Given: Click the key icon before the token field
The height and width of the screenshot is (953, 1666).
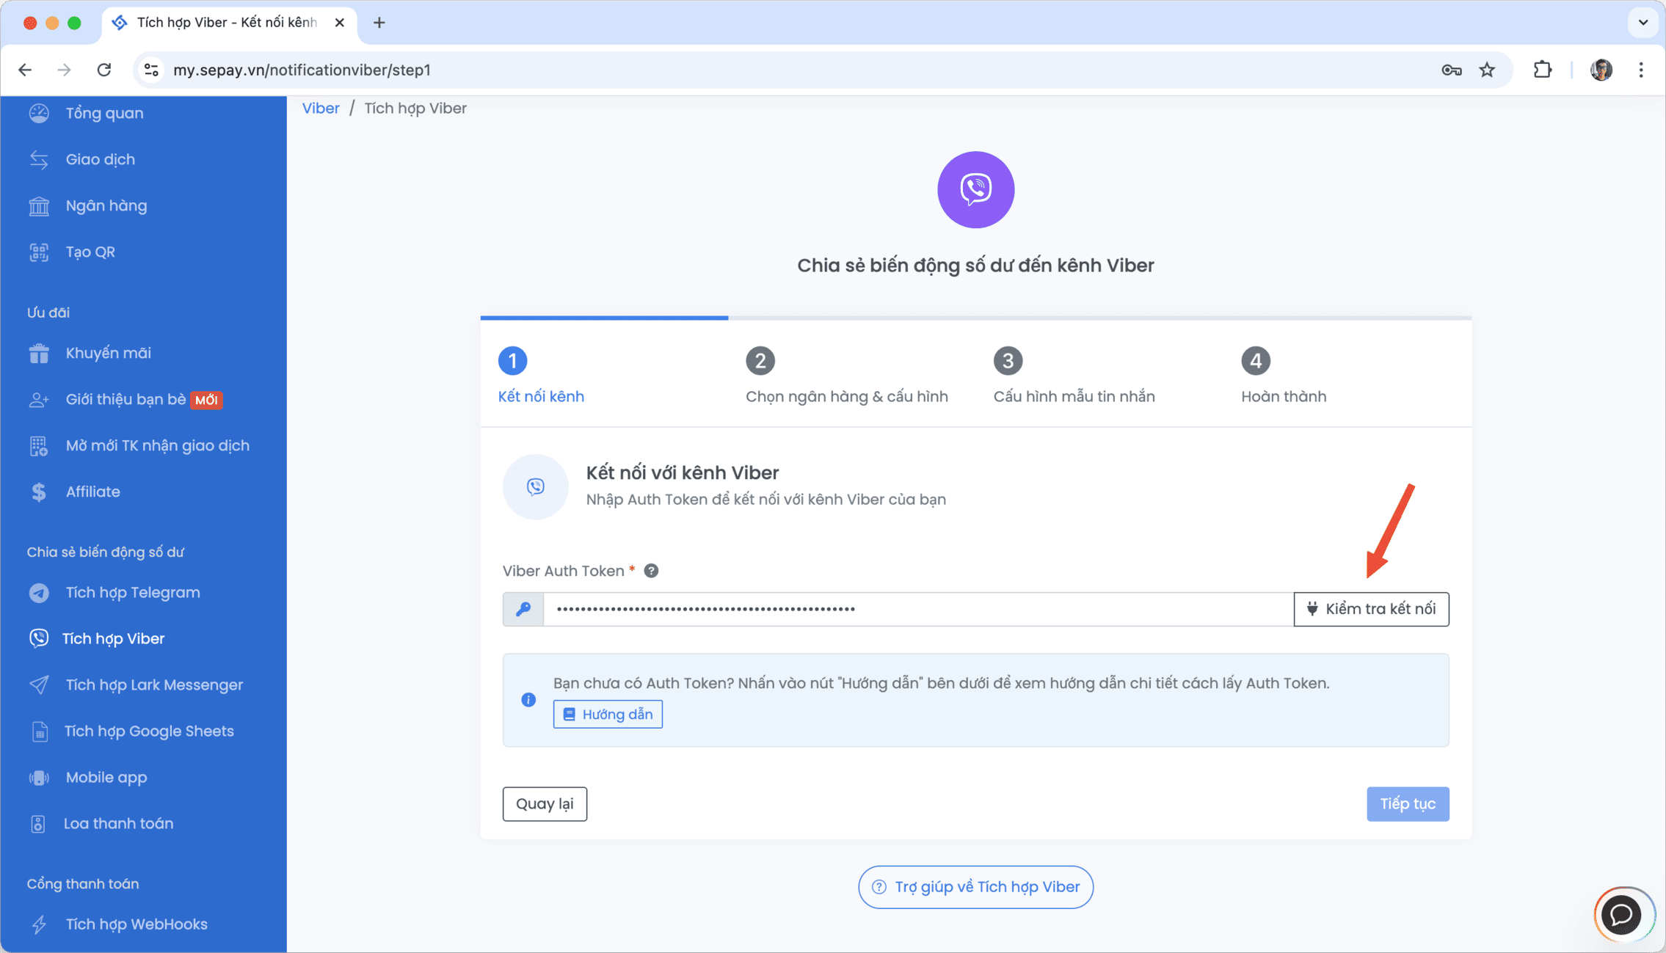Looking at the screenshot, I should coord(523,609).
